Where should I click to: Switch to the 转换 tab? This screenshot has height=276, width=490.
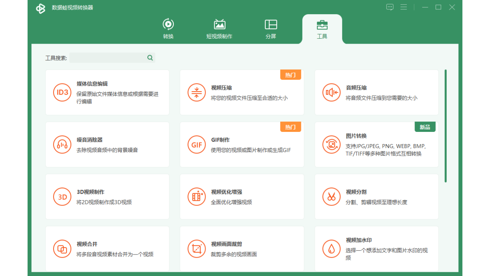coord(168,29)
